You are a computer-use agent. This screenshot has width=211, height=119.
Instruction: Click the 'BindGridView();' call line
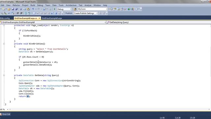point(32,36)
